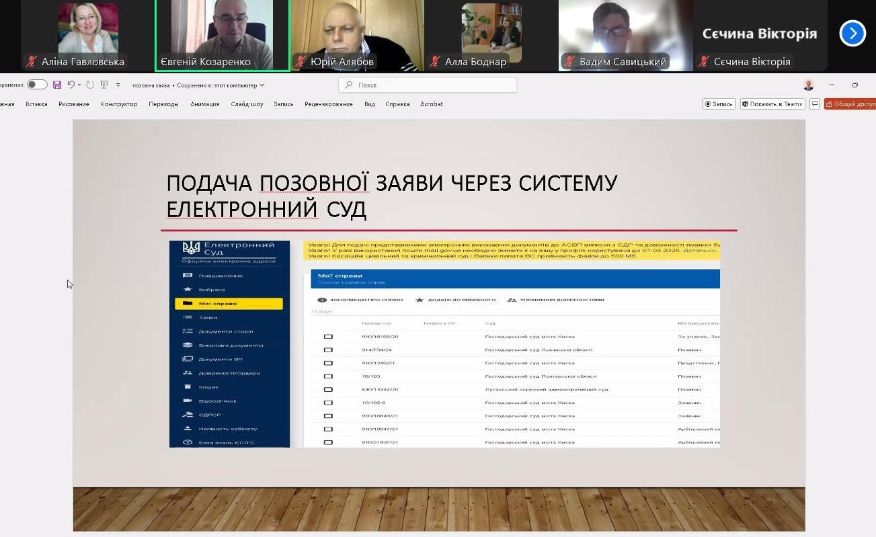Open the Рисование ribbon tab
This screenshot has width=876, height=537.
[74, 104]
